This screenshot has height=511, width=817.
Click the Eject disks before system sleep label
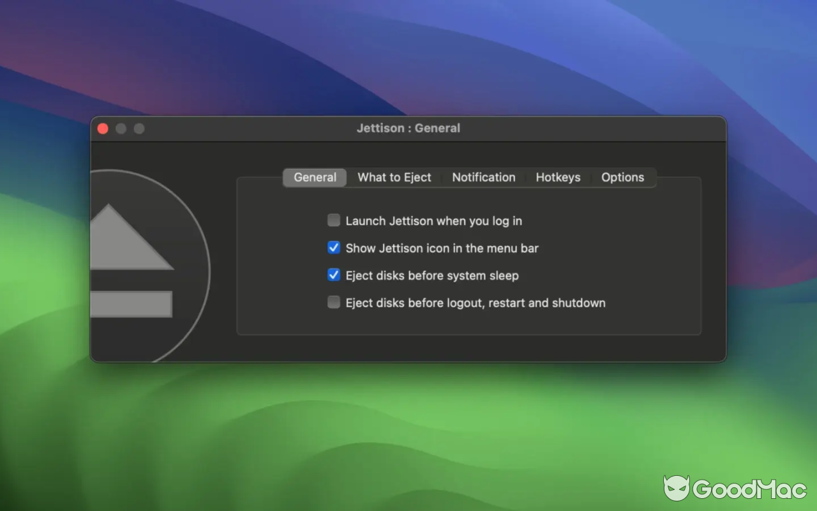coord(431,275)
